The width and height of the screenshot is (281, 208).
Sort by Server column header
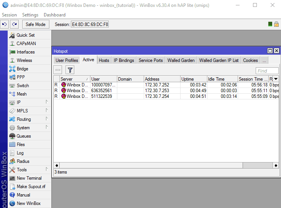[75, 79]
